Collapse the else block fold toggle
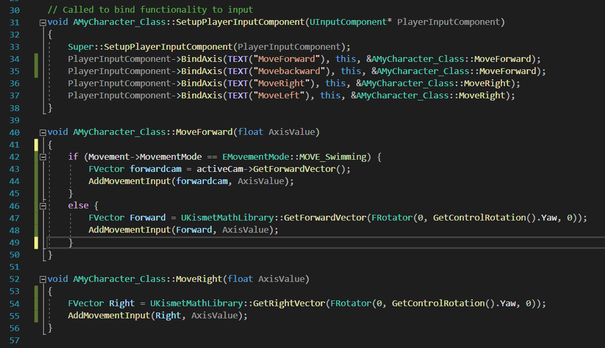The width and height of the screenshot is (605, 348). click(x=43, y=206)
